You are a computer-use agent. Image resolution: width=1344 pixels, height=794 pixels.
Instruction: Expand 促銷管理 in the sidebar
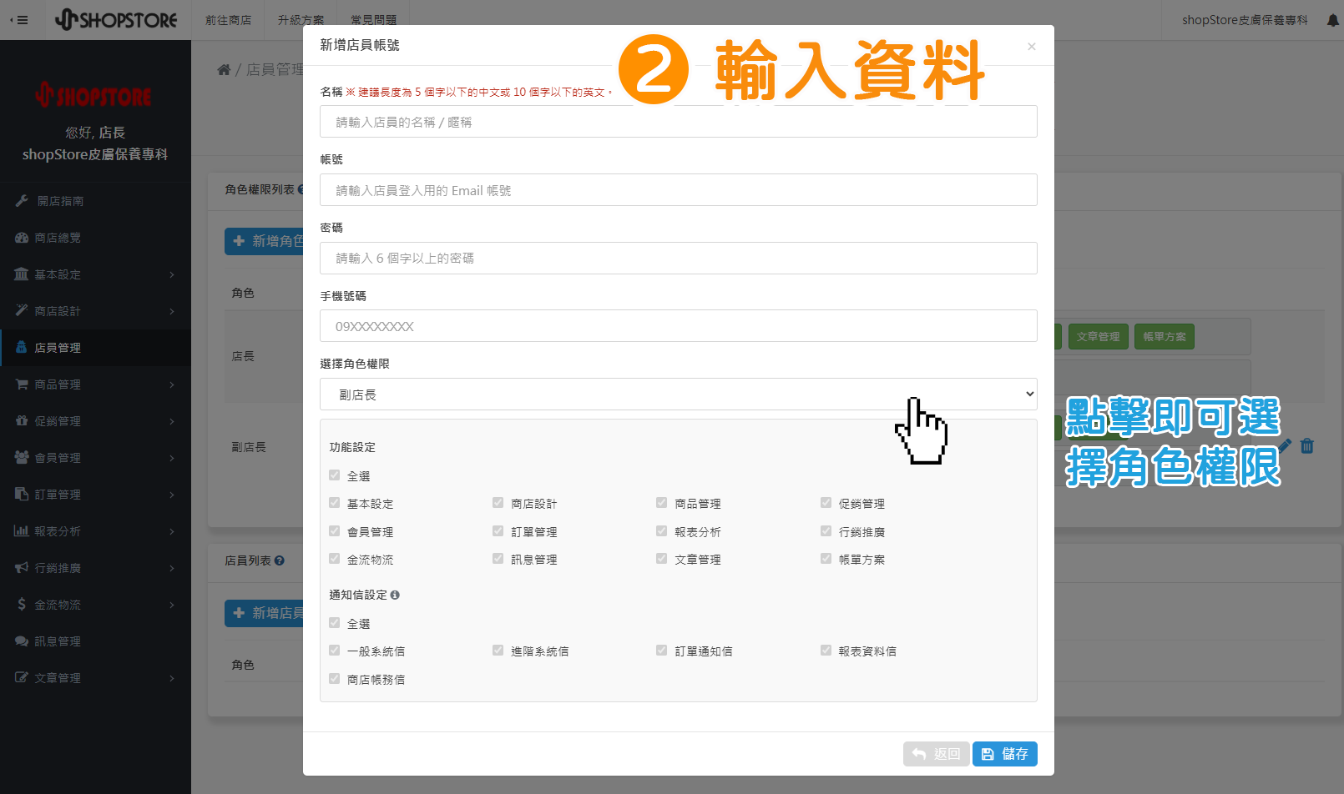tap(95, 421)
